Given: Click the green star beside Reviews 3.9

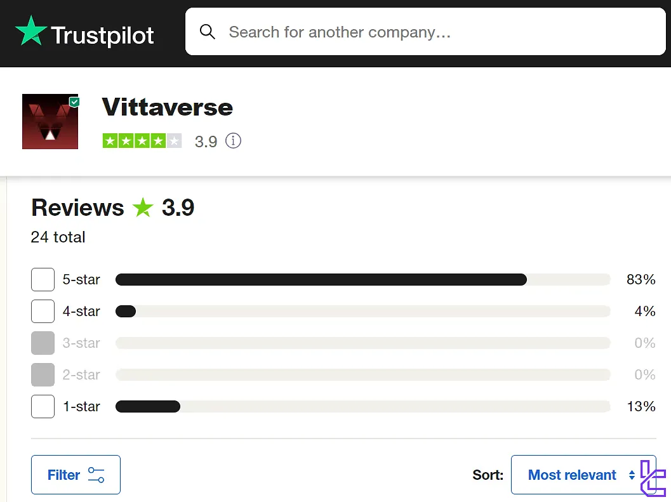Looking at the screenshot, I should click(x=143, y=208).
